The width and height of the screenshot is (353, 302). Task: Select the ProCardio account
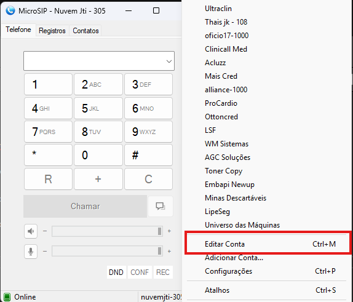tap(221, 103)
